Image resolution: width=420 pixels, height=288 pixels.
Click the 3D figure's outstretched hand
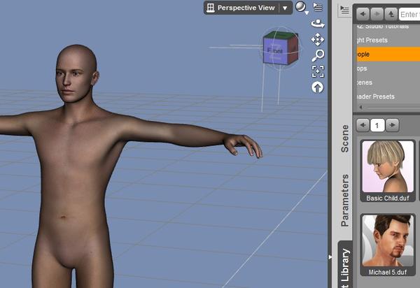point(242,145)
